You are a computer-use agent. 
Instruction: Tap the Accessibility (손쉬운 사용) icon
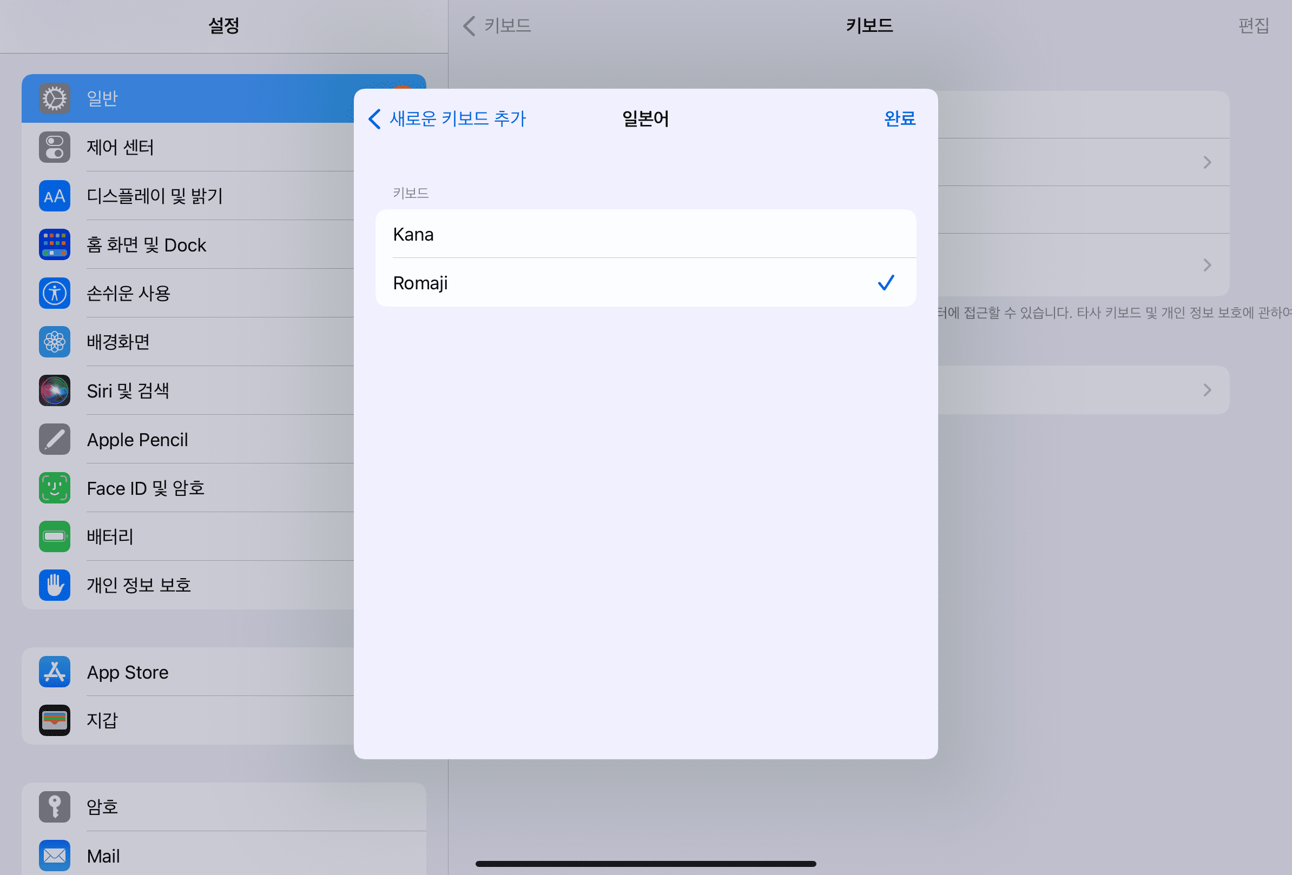click(55, 293)
